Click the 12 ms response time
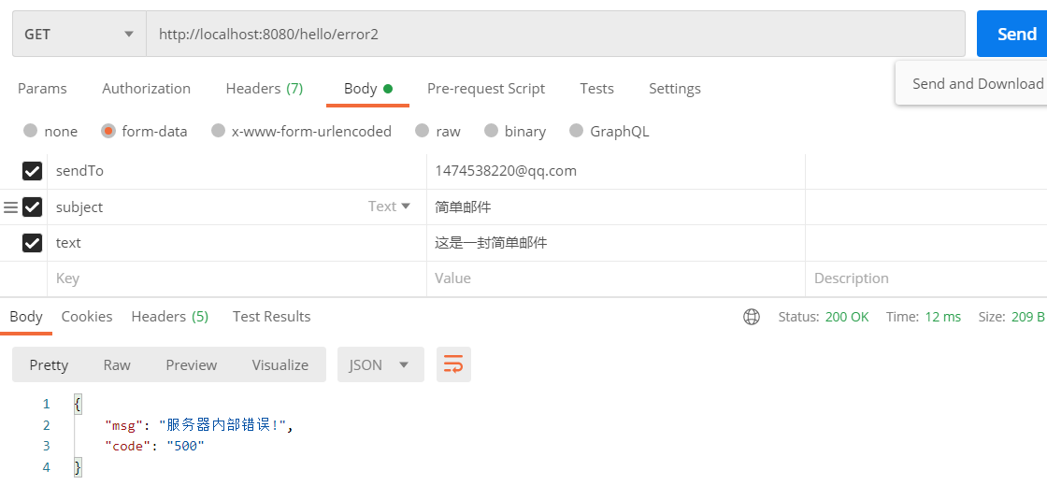This screenshot has width=1047, height=485. (943, 318)
